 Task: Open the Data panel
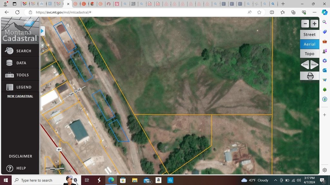click(20, 63)
